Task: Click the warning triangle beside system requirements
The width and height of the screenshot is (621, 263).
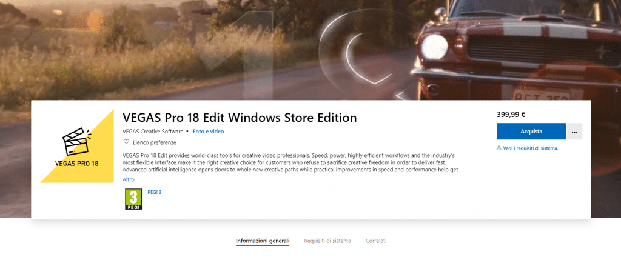Action: [499, 148]
